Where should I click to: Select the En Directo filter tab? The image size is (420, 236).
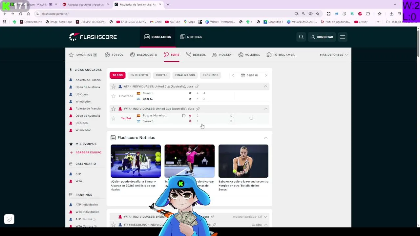pyautogui.click(x=139, y=75)
